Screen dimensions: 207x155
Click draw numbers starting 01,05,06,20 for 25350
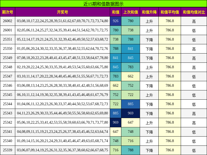63,49
